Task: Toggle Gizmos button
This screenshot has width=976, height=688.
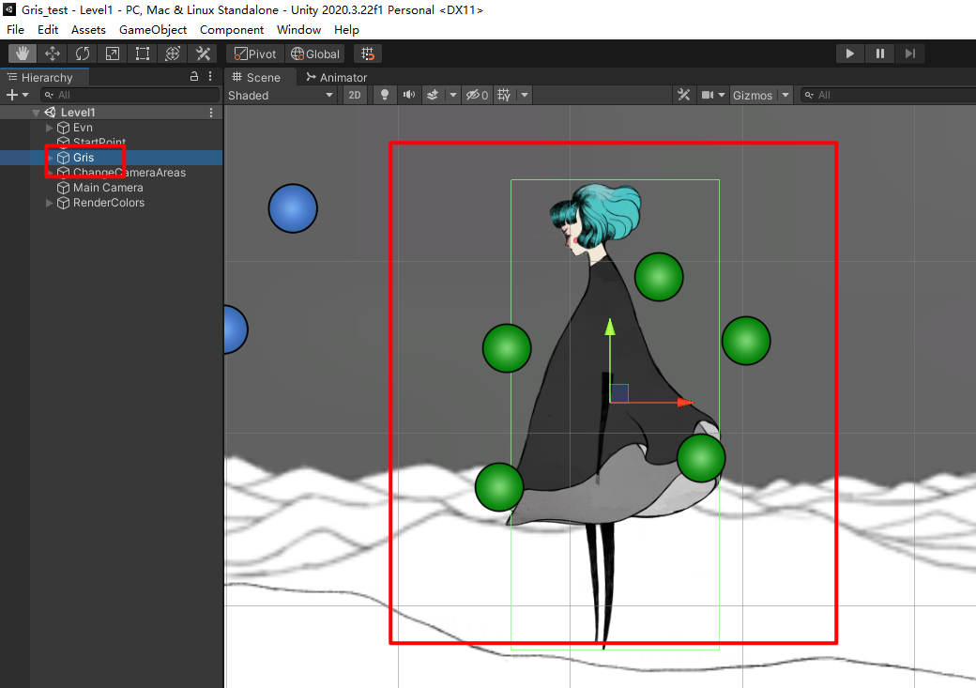Action: click(x=753, y=95)
